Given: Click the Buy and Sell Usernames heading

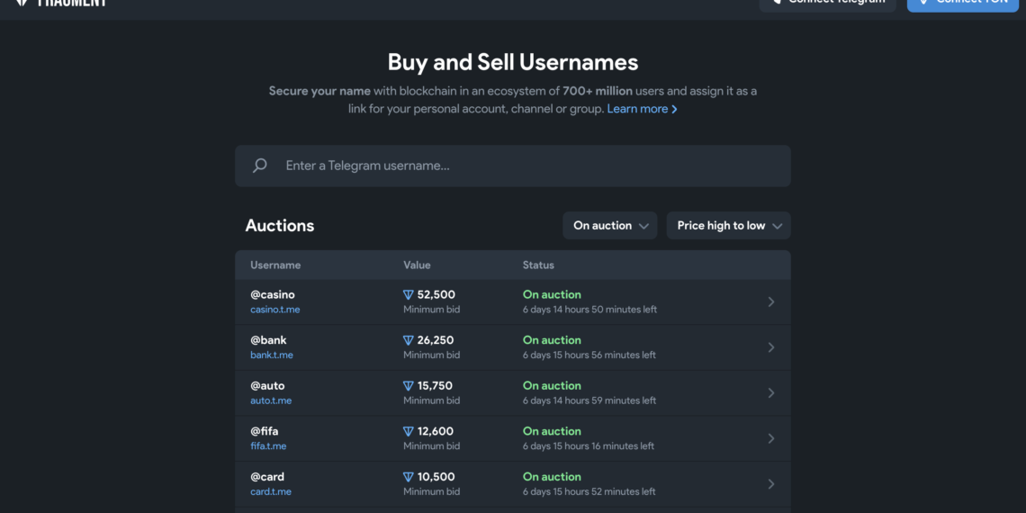Looking at the screenshot, I should 513,63.
